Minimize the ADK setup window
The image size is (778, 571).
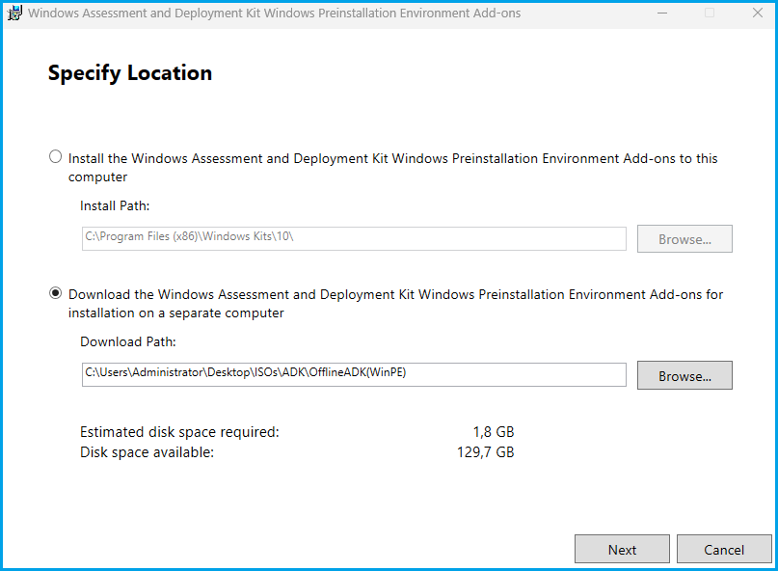point(662,14)
